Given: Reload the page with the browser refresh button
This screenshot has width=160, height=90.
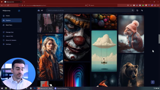Looking at the screenshot, I should pos(8,5).
